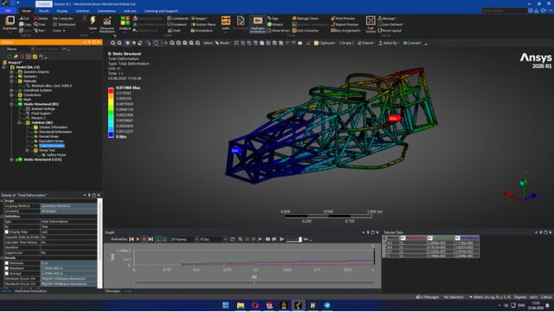The image size is (554, 312).
Task: Expand the Stress Tool tree node
Action: click(x=28, y=150)
